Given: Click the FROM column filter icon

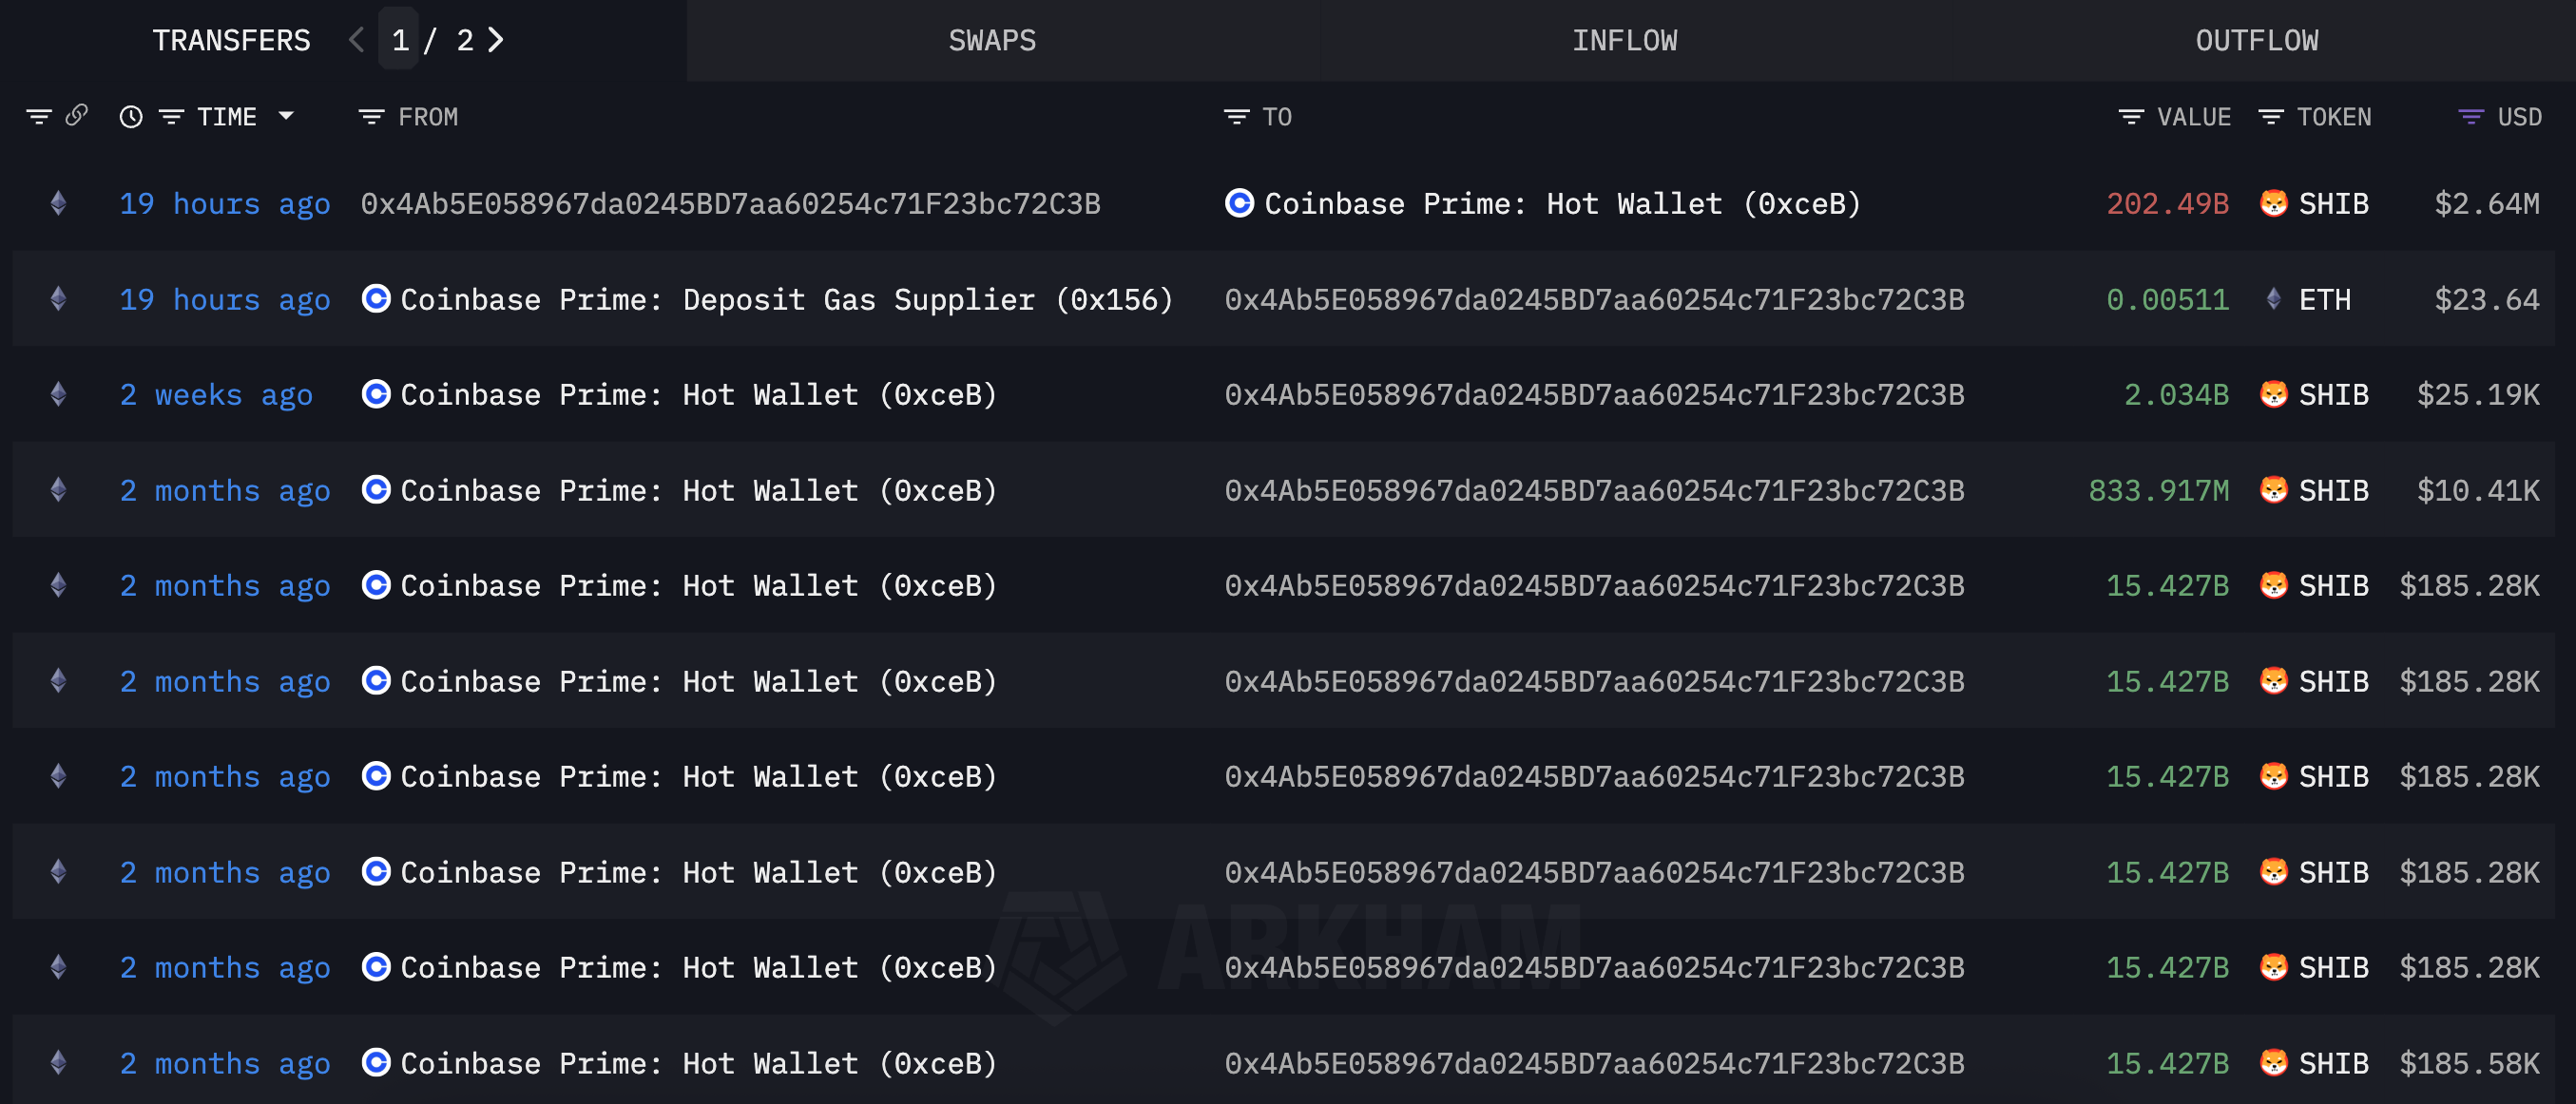Looking at the screenshot, I should tap(371, 117).
